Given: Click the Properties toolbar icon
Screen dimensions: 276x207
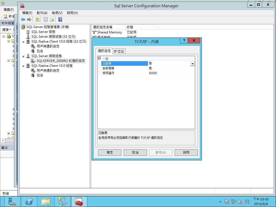Looking at the screenshot, I should 46,19.
